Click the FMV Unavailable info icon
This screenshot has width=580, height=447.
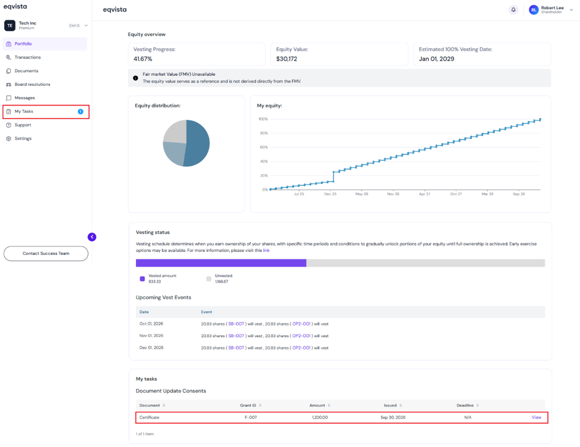135,78
